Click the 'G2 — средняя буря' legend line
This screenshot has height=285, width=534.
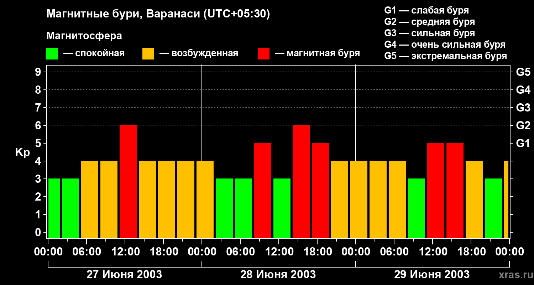click(429, 21)
